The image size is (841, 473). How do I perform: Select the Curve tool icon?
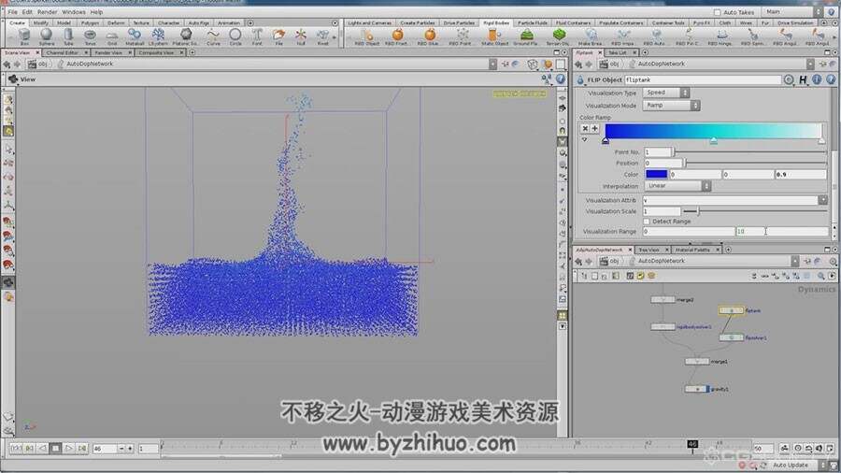213,36
